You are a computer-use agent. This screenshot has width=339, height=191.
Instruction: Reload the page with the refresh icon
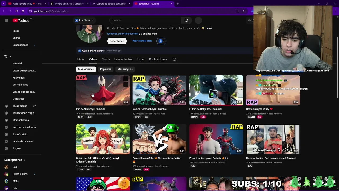click(x=16, y=11)
